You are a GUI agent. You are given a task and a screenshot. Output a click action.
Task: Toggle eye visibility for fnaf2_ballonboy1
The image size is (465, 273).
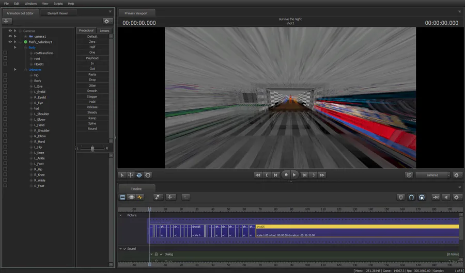tap(10, 42)
